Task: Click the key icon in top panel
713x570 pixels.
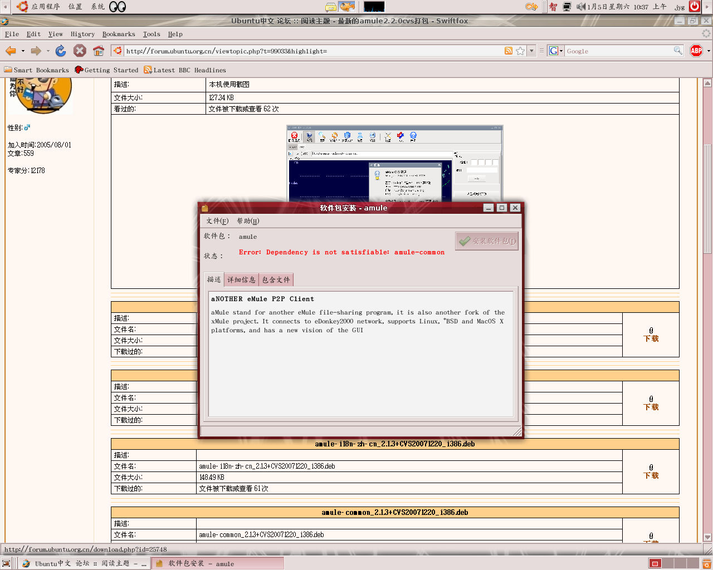Action: [531, 7]
